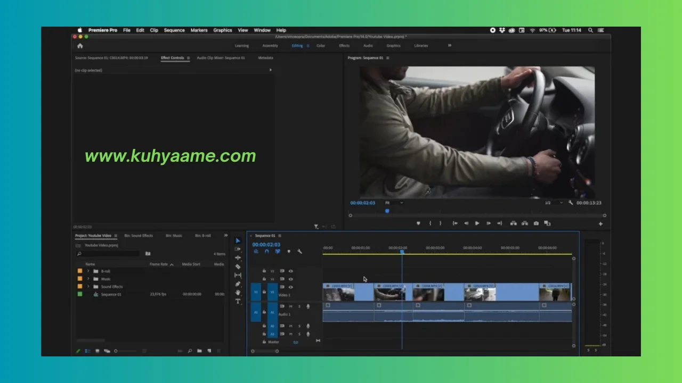Viewport: 682px width, 383px height.
Task: Select the Track Select Forward tool
Action: pyautogui.click(x=238, y=249)
